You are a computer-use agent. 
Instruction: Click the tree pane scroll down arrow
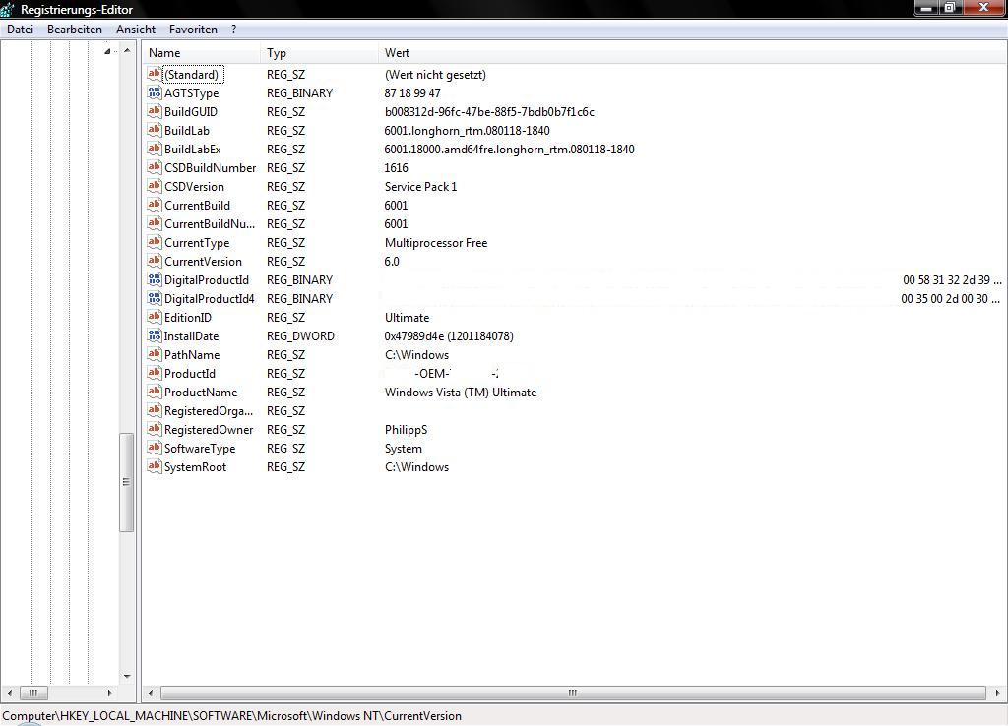[x=127, y=676]
